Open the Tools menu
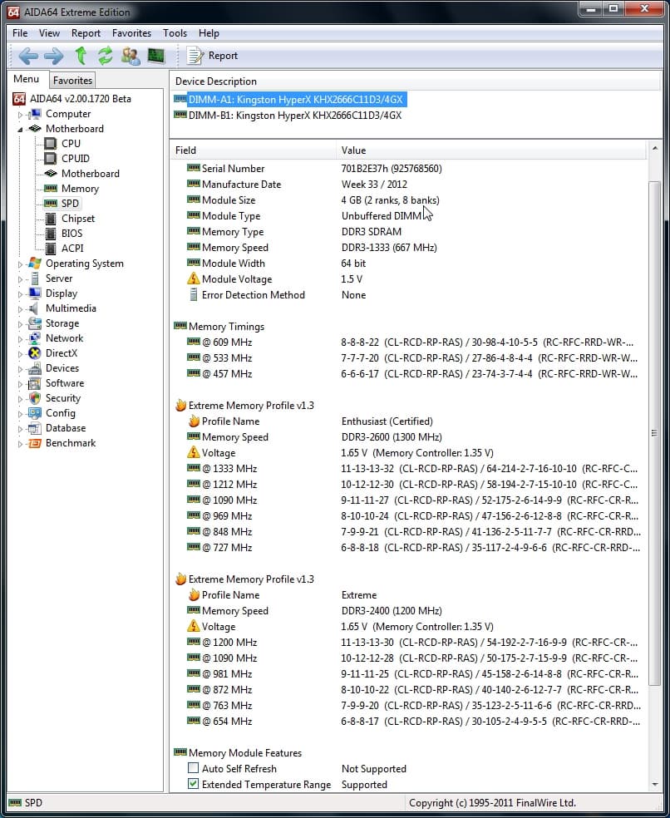 click(x=175, y=33)
